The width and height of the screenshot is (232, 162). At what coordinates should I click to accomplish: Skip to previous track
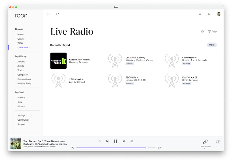107,141
